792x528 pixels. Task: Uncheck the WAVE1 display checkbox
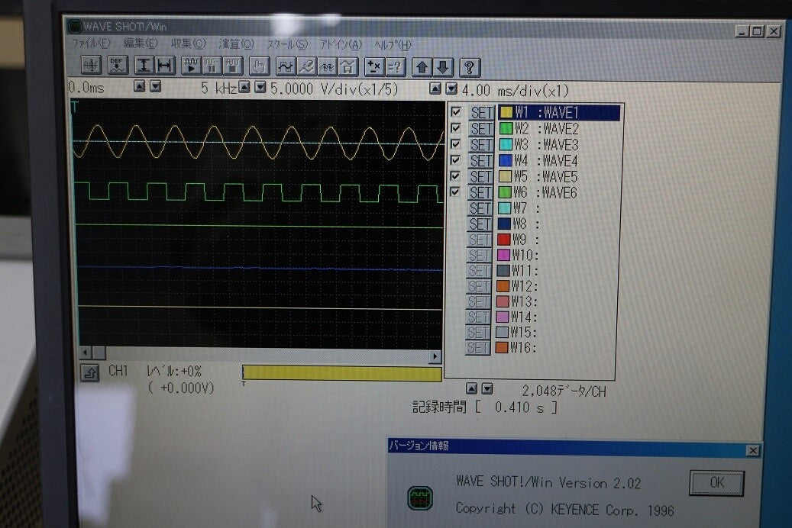[456, 111]
